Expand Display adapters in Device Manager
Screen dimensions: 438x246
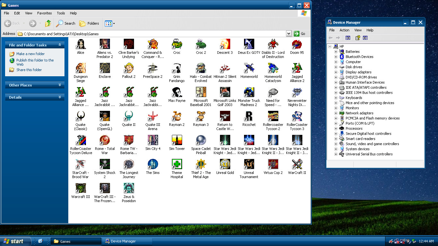(336, 72)
